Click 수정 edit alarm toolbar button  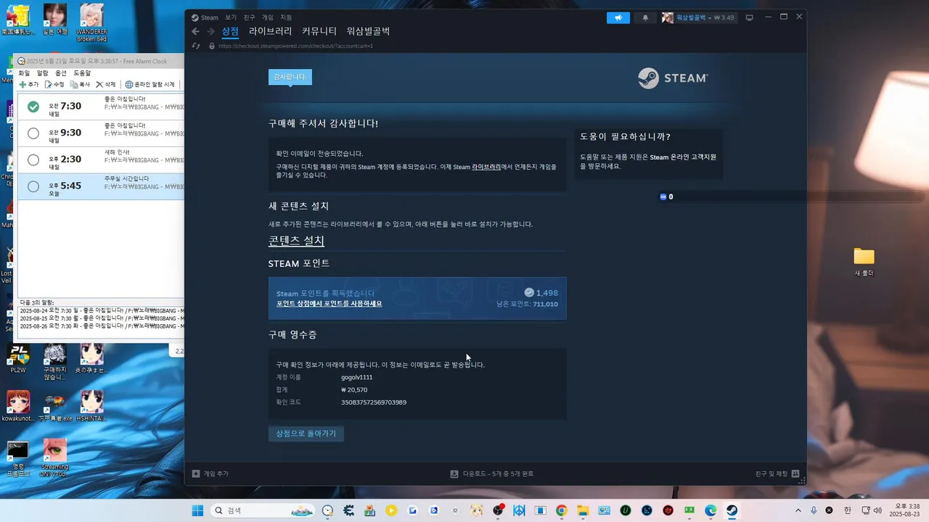pos(54,85)
